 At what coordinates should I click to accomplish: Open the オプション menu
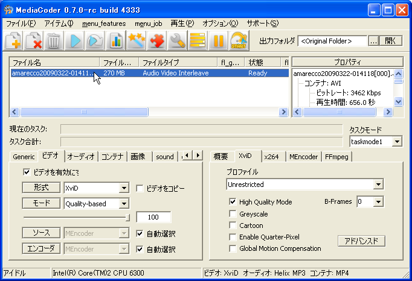[x=220, y=24]
